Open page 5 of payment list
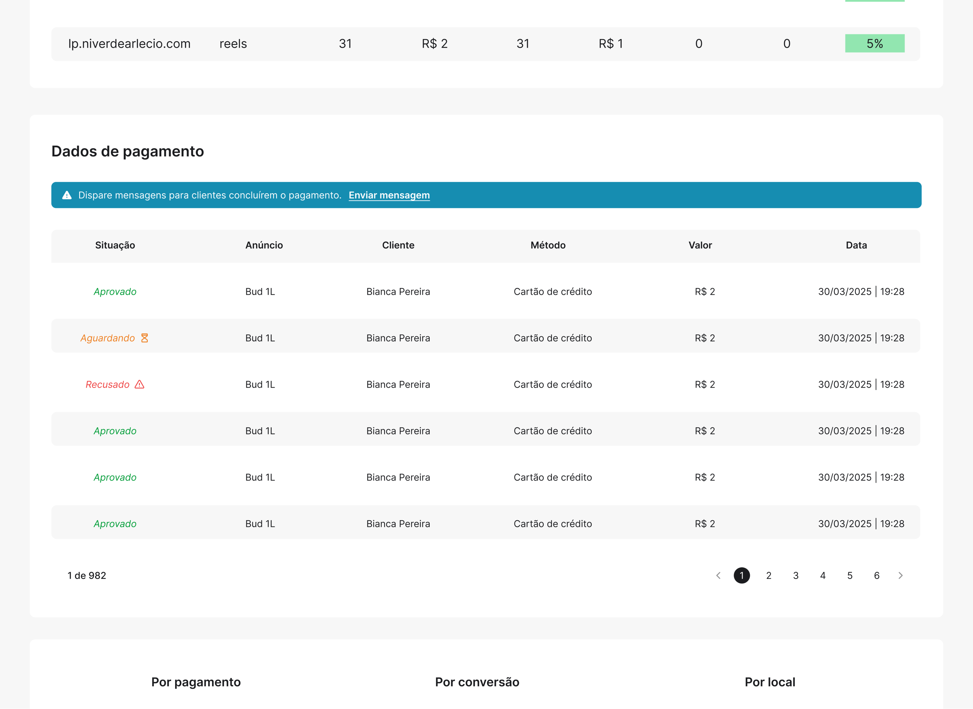This screenshot has width=973, height=709. coord(850,576)
